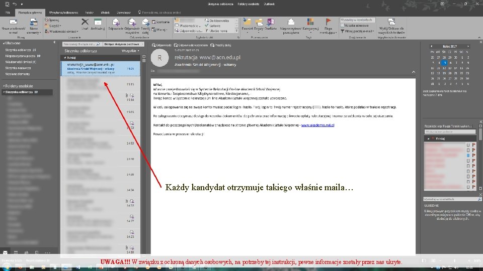Open the www.akademia.mil.pl link

[x=317, y=125]
